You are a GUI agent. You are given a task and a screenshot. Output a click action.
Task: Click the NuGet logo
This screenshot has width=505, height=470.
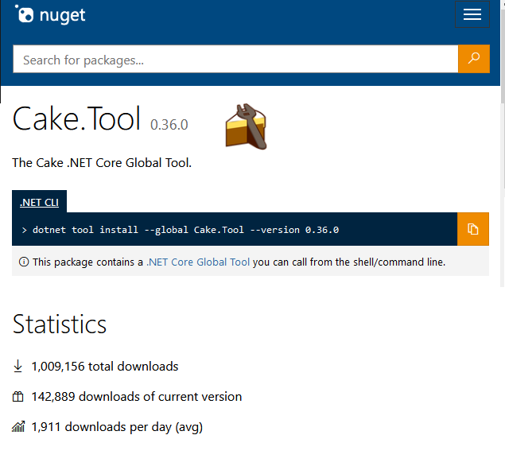tap(50, 15)
